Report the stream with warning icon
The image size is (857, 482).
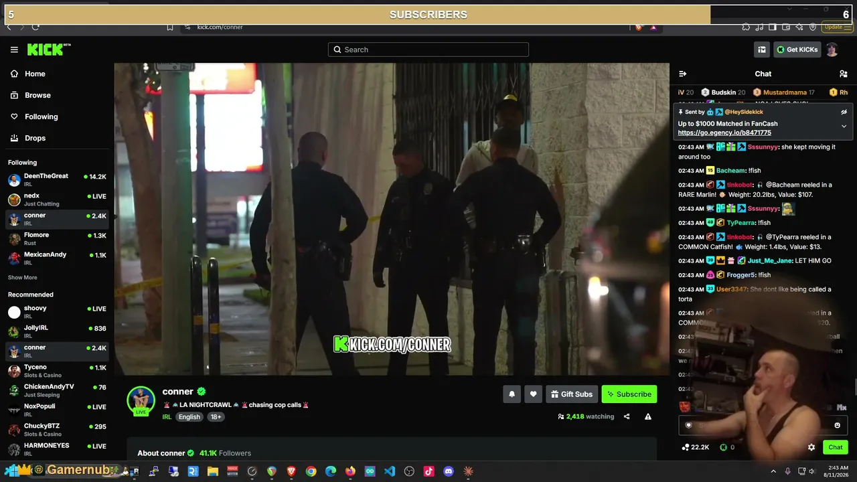point(648,416)
